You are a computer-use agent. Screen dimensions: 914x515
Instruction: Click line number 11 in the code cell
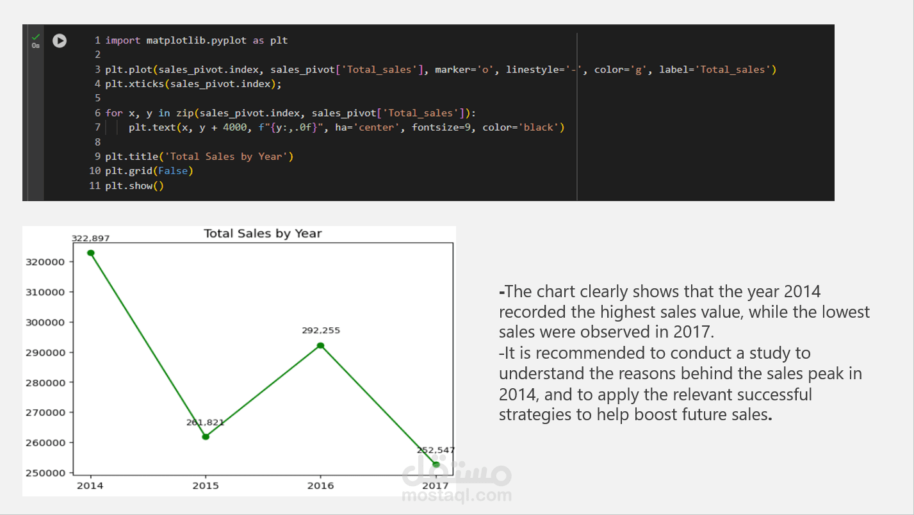[x=95, y=186]
